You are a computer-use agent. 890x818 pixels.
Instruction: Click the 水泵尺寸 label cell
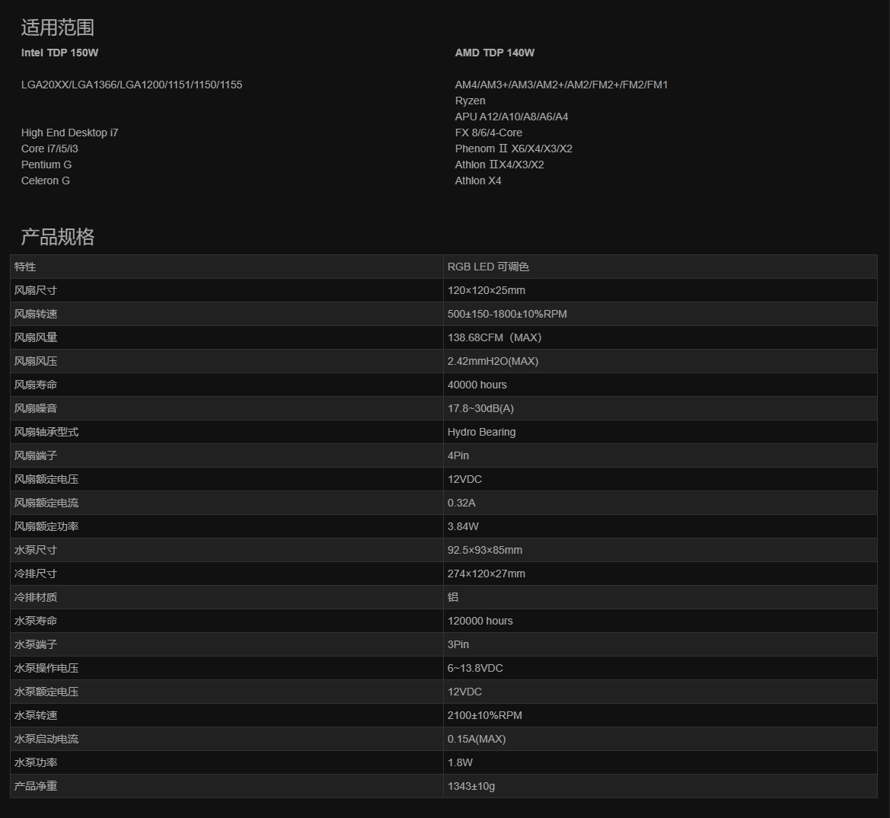pos(226,550)
